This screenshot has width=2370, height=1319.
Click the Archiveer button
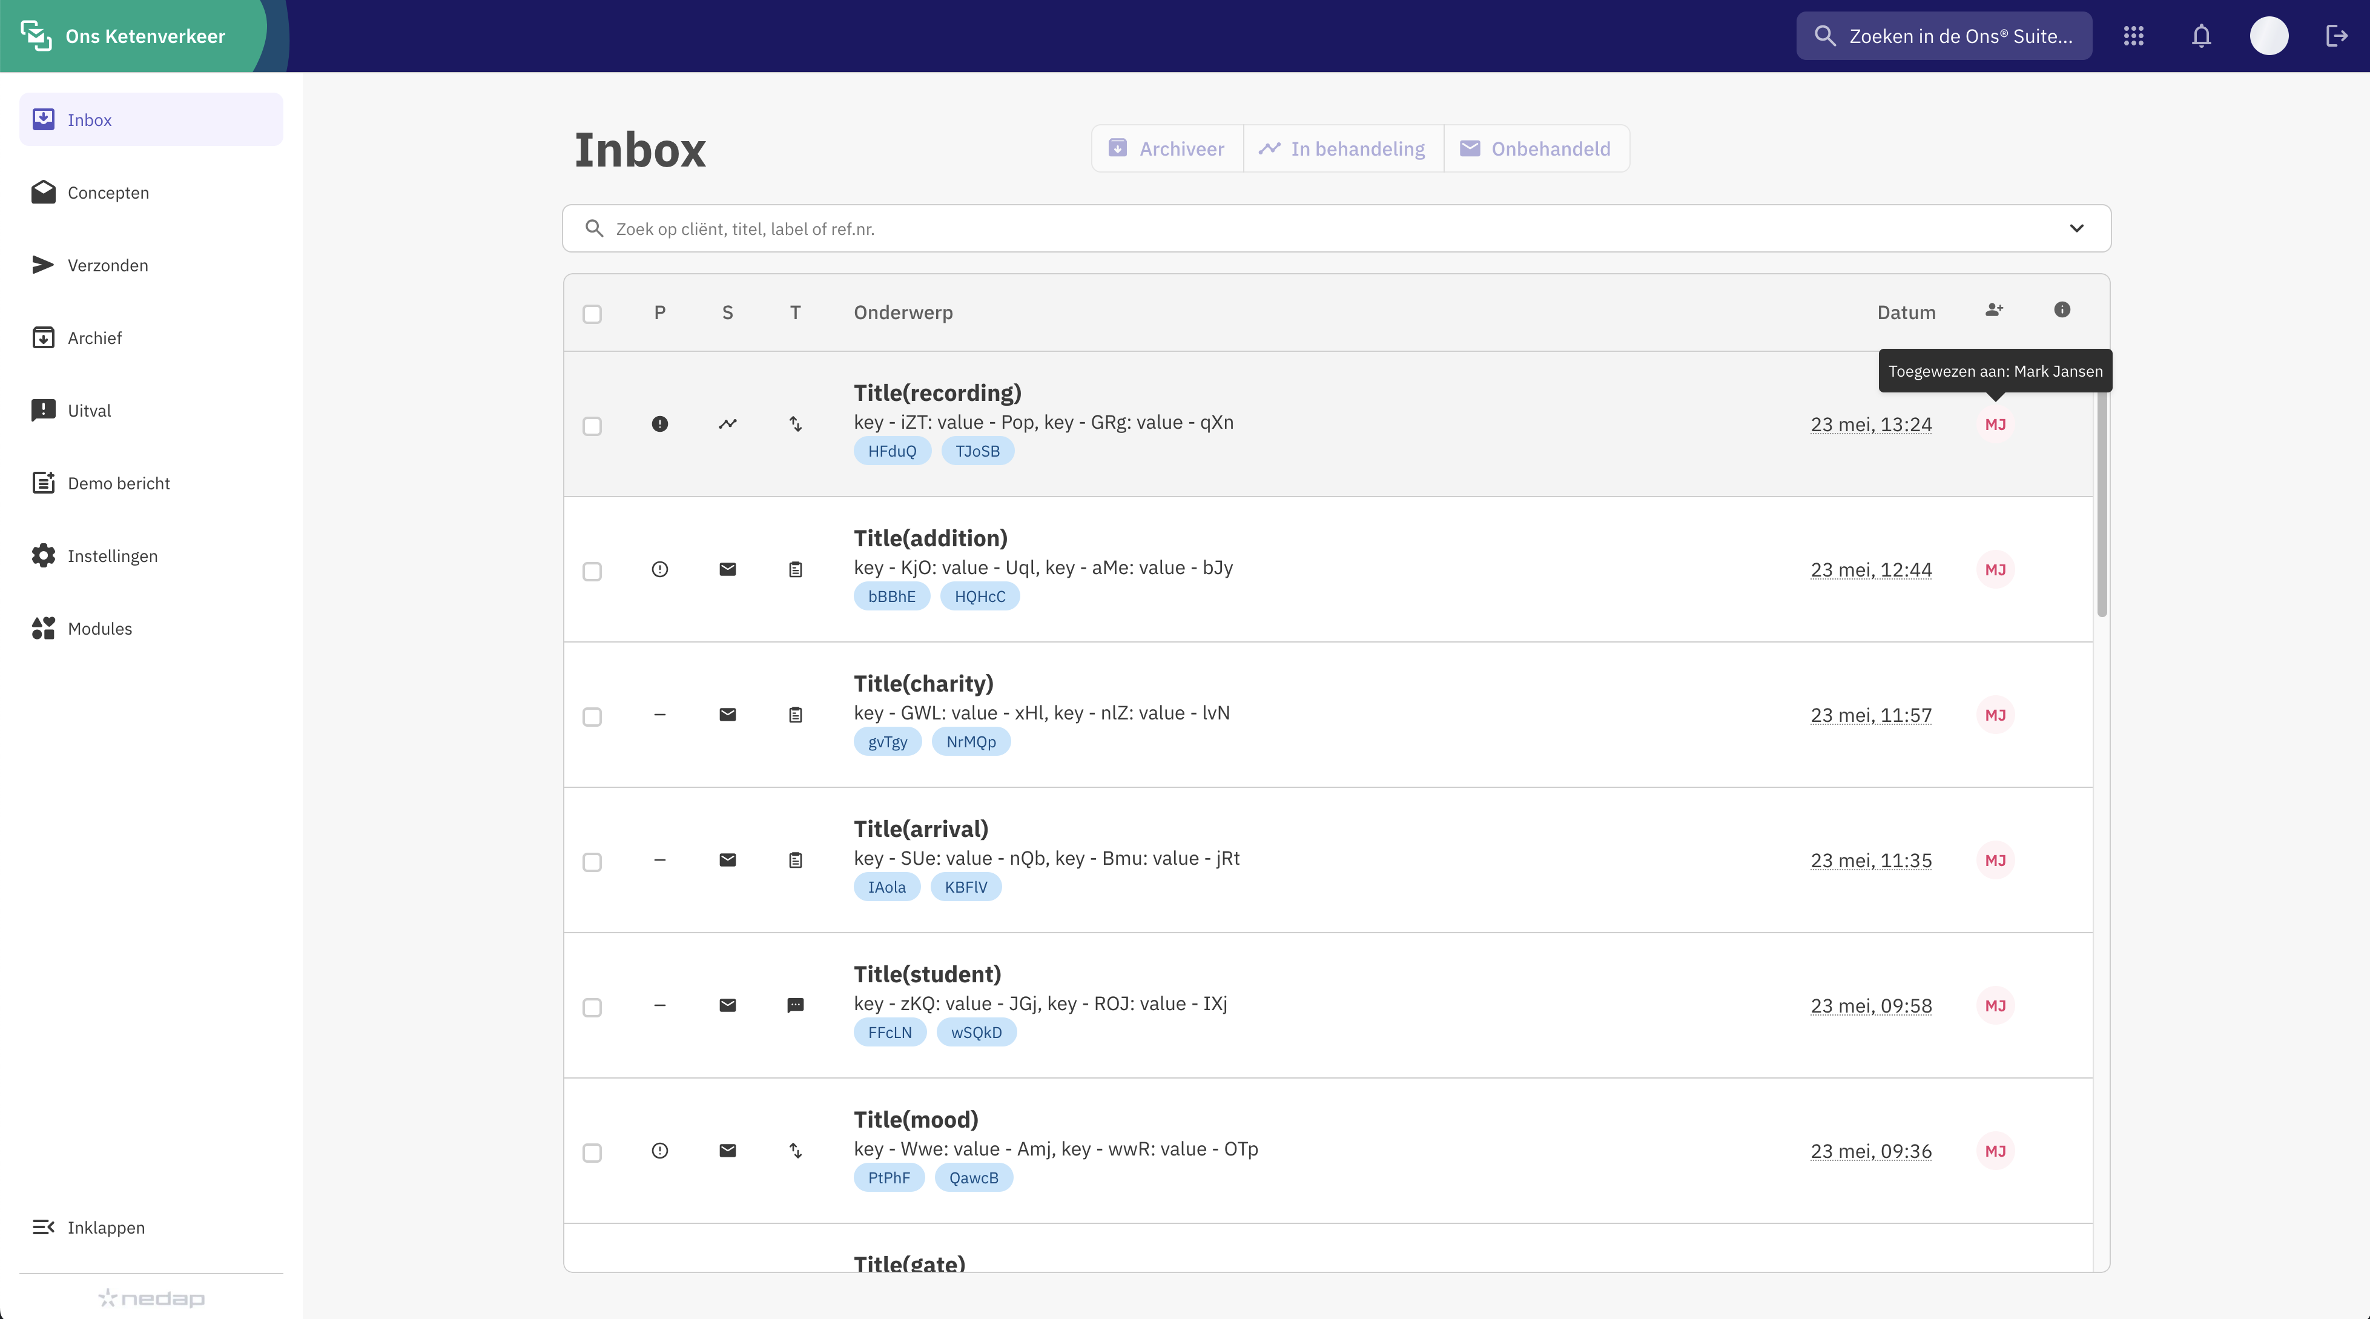(1167, 149)
